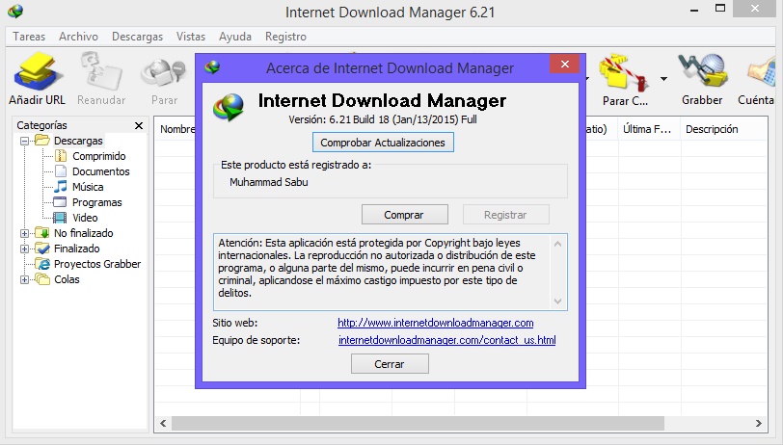Select Comprimido in the category tree
783x445 pixels.
pyautogui.click(x=99, y=156)
